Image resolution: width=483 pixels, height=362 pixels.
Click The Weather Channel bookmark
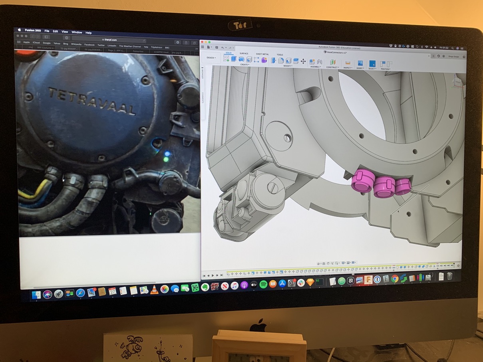tap(130, 46)
